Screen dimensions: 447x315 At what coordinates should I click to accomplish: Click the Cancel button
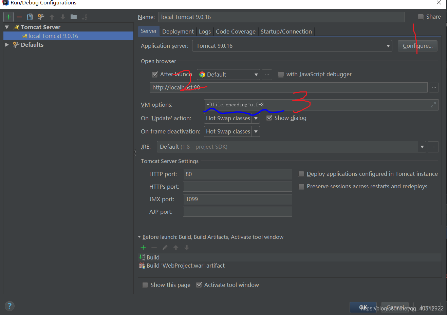tap(395, 307)
